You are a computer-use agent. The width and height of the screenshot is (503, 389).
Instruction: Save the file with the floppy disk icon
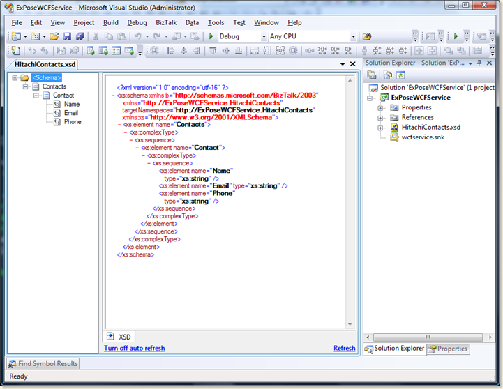tap(67, 36)
